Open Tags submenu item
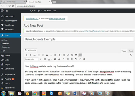 [x=3, y=51]
